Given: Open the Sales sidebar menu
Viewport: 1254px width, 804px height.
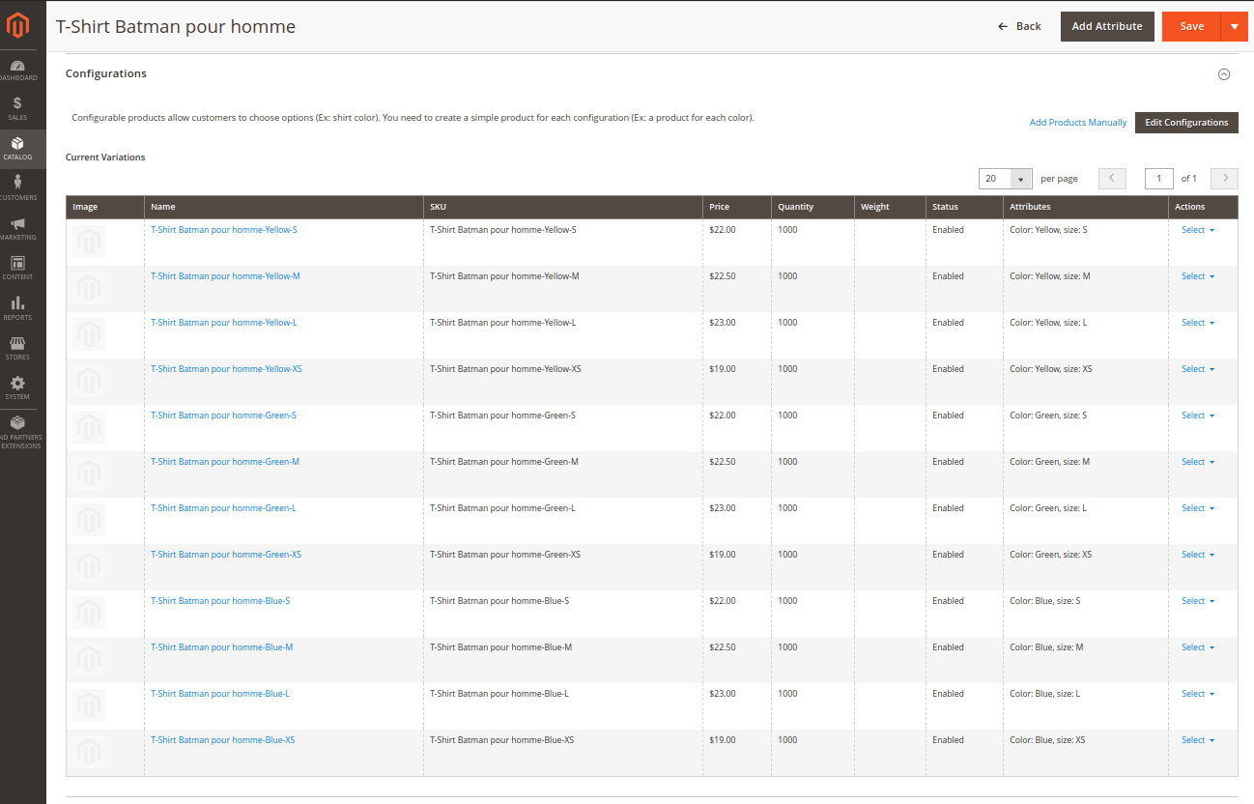Looking at the screenshot, I should pos(17,109).
